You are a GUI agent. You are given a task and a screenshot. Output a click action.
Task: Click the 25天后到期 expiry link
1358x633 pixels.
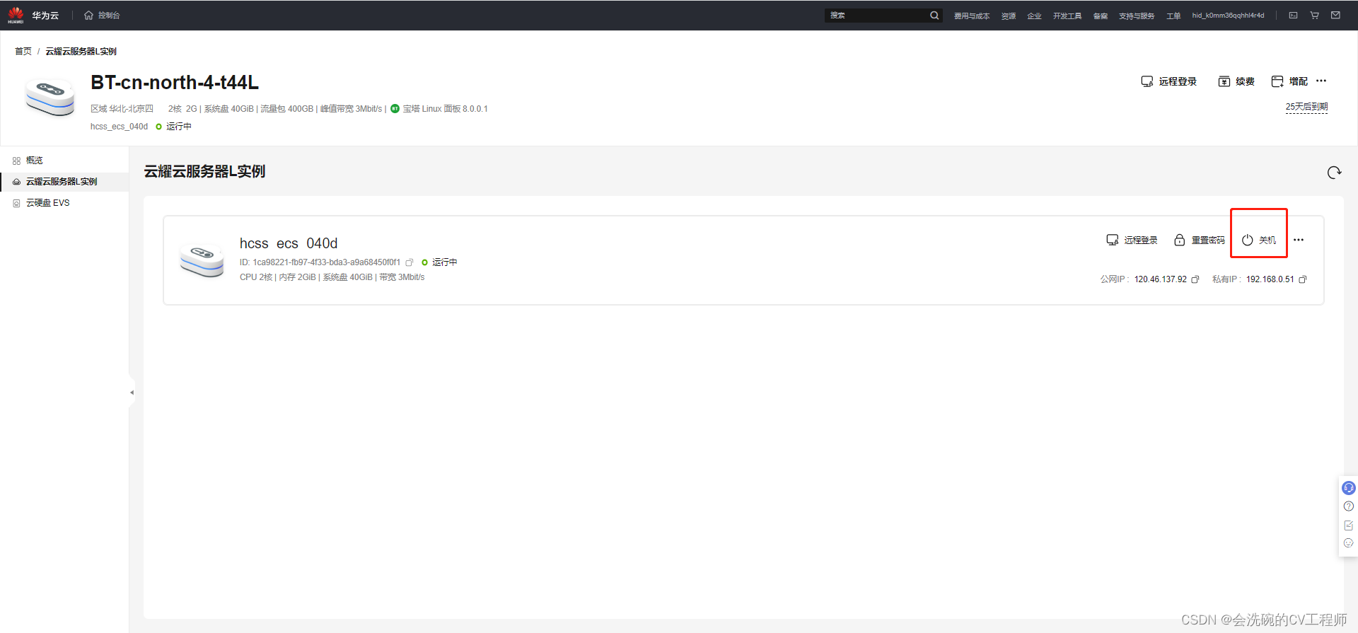point(1306,107)
